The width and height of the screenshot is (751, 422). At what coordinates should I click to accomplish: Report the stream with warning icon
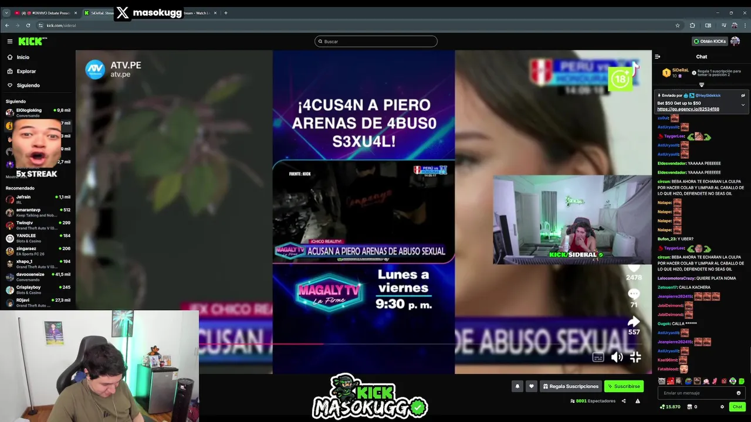point(638,401)
